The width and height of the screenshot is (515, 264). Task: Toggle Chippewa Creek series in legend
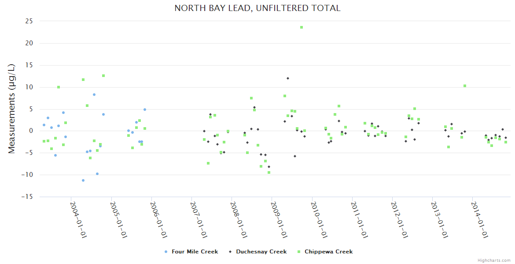tap(328, 252)
